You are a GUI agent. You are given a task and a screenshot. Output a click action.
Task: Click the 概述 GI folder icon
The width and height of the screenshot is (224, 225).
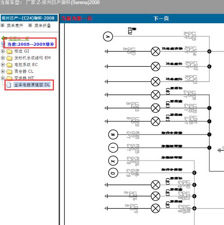9,51
